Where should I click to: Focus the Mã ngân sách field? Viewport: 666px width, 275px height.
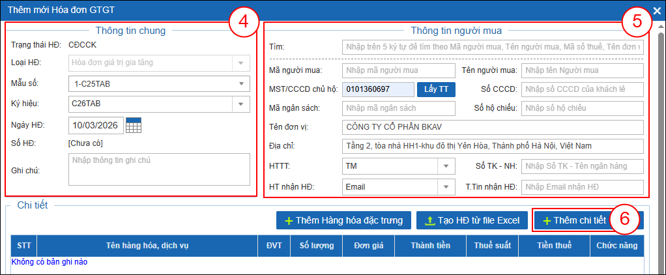pos(398,108)
